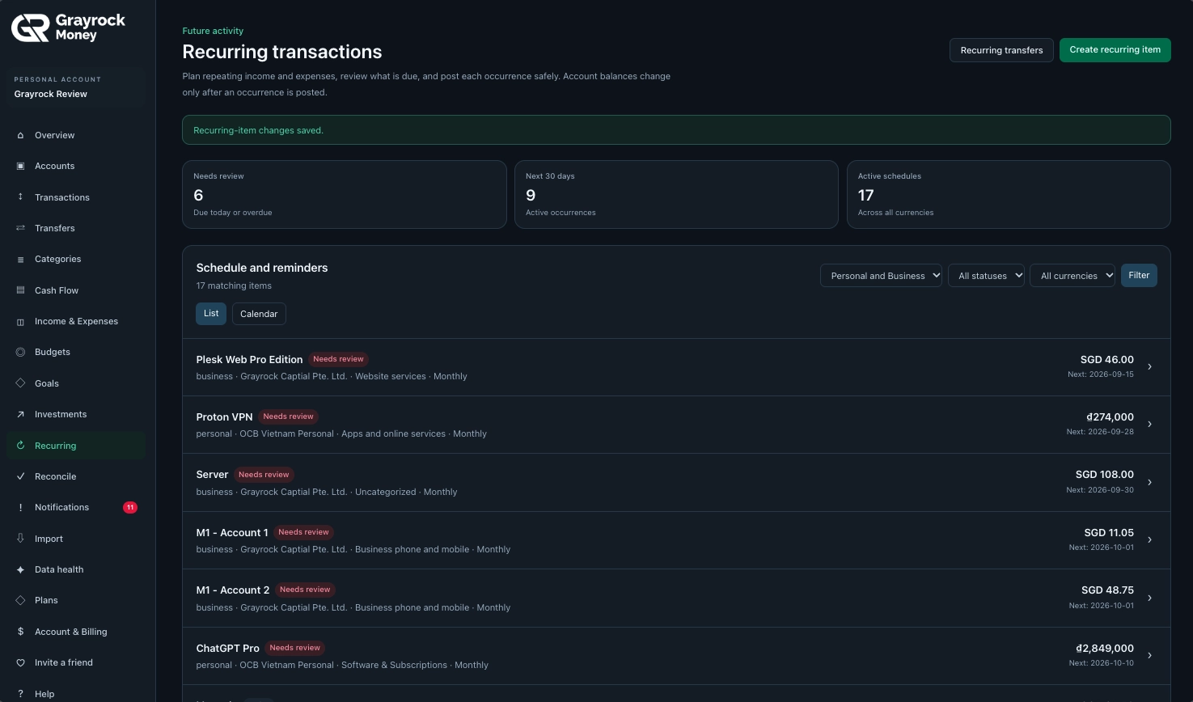Expand the ChatGPT Pro row chevron
Viewport: 1193px width, 702px height.
(x=1149, y=656)
